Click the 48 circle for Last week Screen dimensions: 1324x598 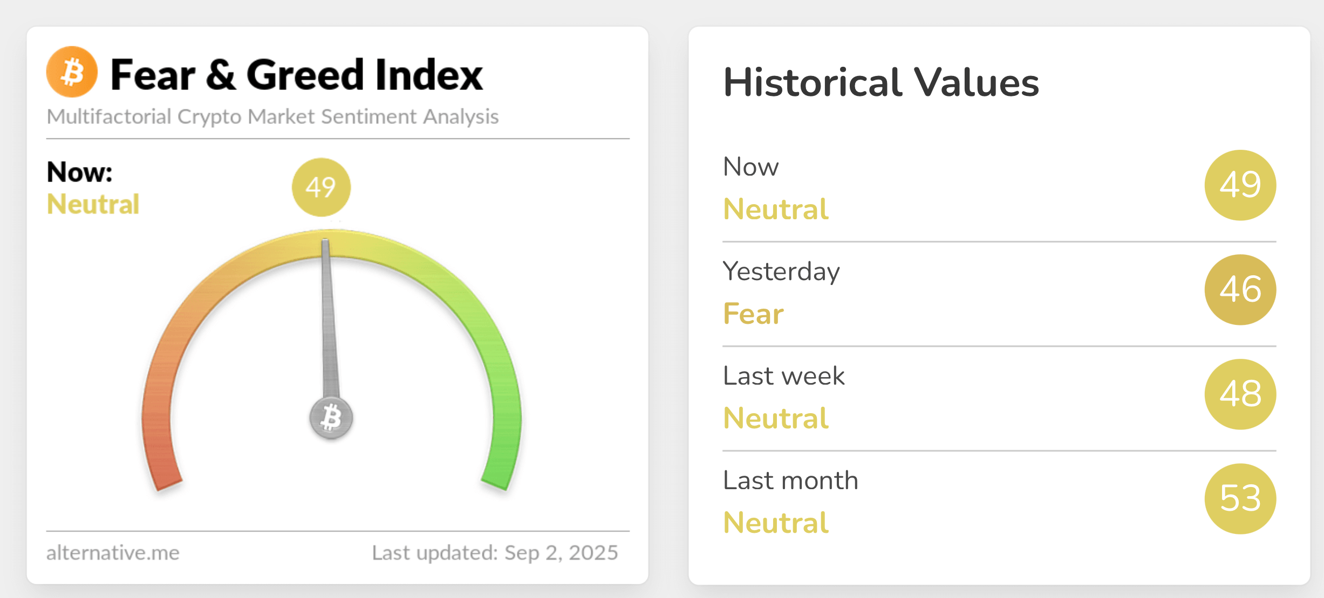pyautogui.click(x=1240, y=394)
